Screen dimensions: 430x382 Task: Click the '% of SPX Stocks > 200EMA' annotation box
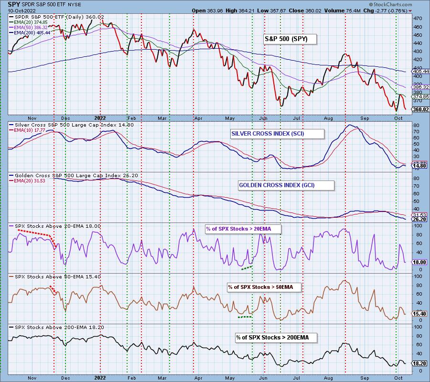tap(276, 338)
